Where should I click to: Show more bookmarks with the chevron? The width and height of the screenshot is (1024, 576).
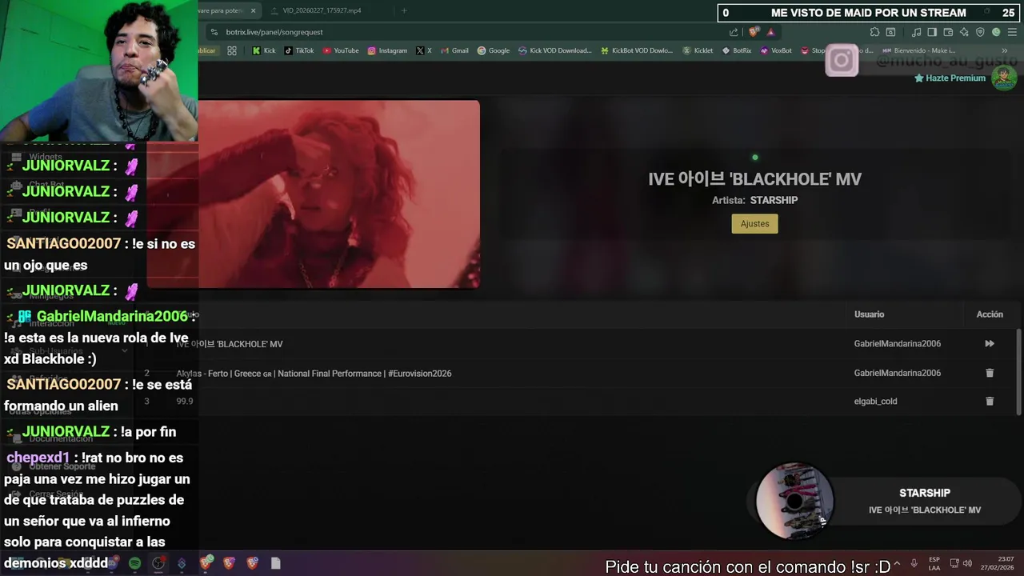(x=1005, y=50)
